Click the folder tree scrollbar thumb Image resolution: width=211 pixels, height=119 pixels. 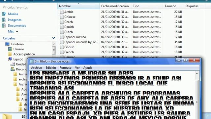54,50
